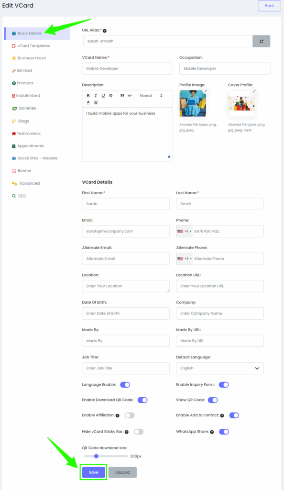284x490 pixels.
Task: Focus the Alternate Email field
Action: [126, 259]
